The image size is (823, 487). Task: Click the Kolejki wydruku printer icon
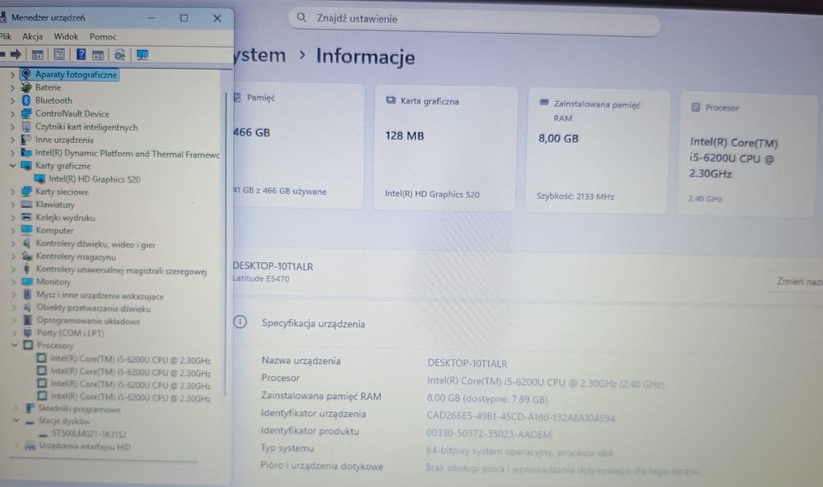tap(26, 217)
